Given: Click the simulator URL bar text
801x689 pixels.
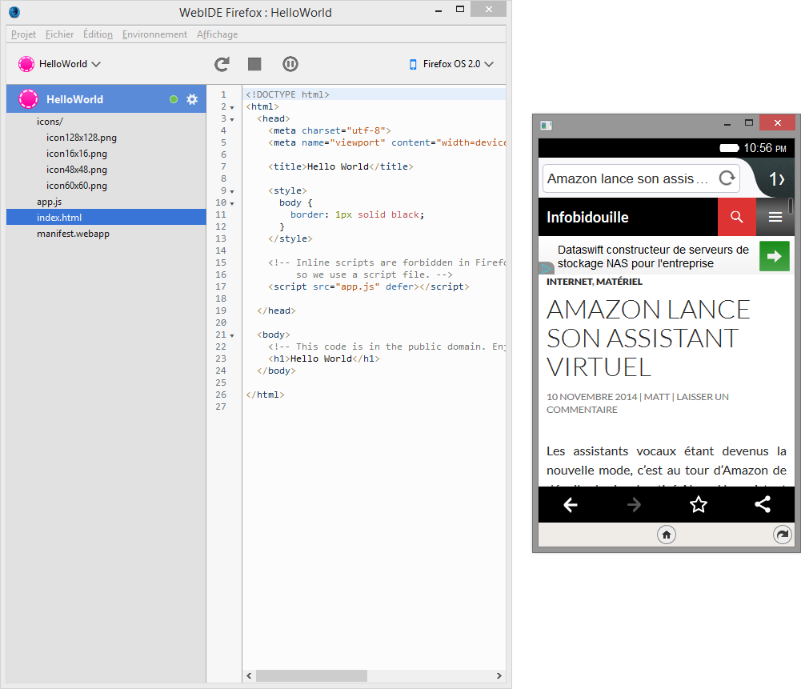Looking at the screenshot, I should click(627, 178).
